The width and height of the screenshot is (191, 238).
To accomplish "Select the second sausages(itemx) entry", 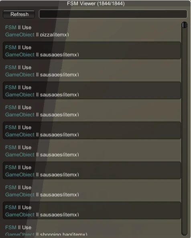I will [92, 70].
